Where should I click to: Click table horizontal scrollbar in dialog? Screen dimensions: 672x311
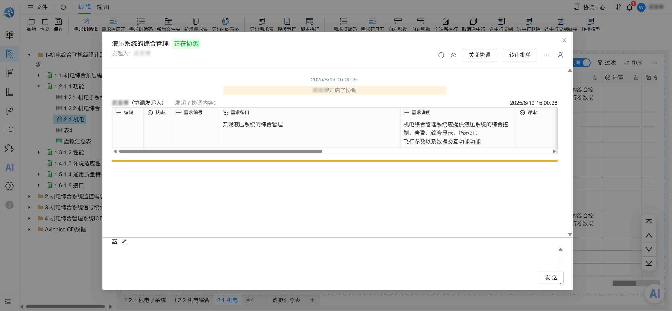pos(220,151)
